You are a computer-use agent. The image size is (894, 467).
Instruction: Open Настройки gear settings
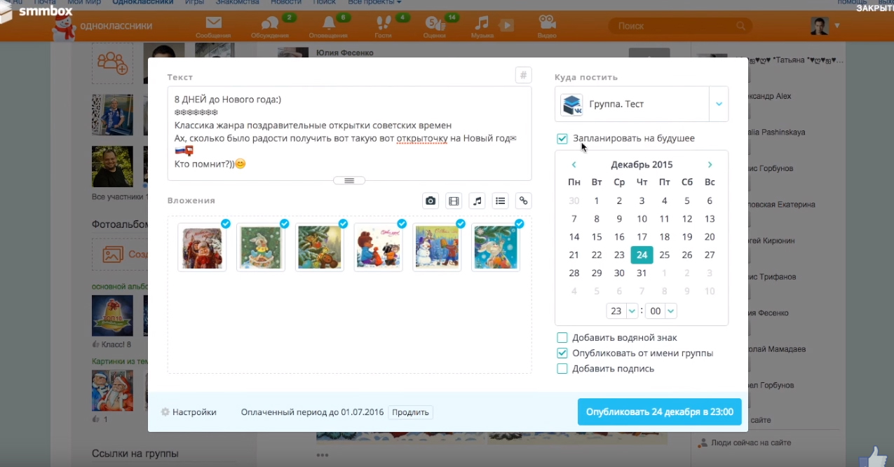point(189,412)
